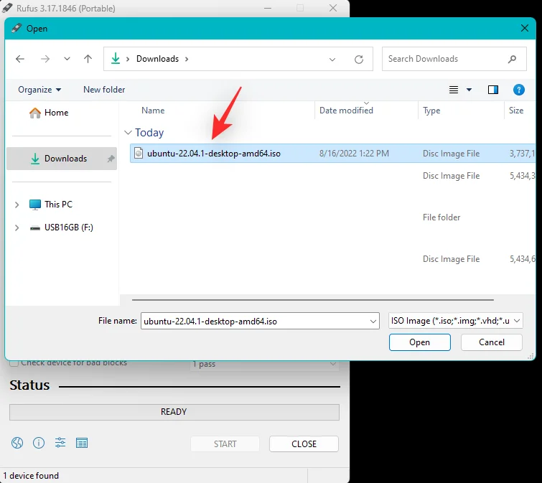Enable Check device for bad blocks
The width and height of the screenshot is (542, 483).
click(14, 363)
